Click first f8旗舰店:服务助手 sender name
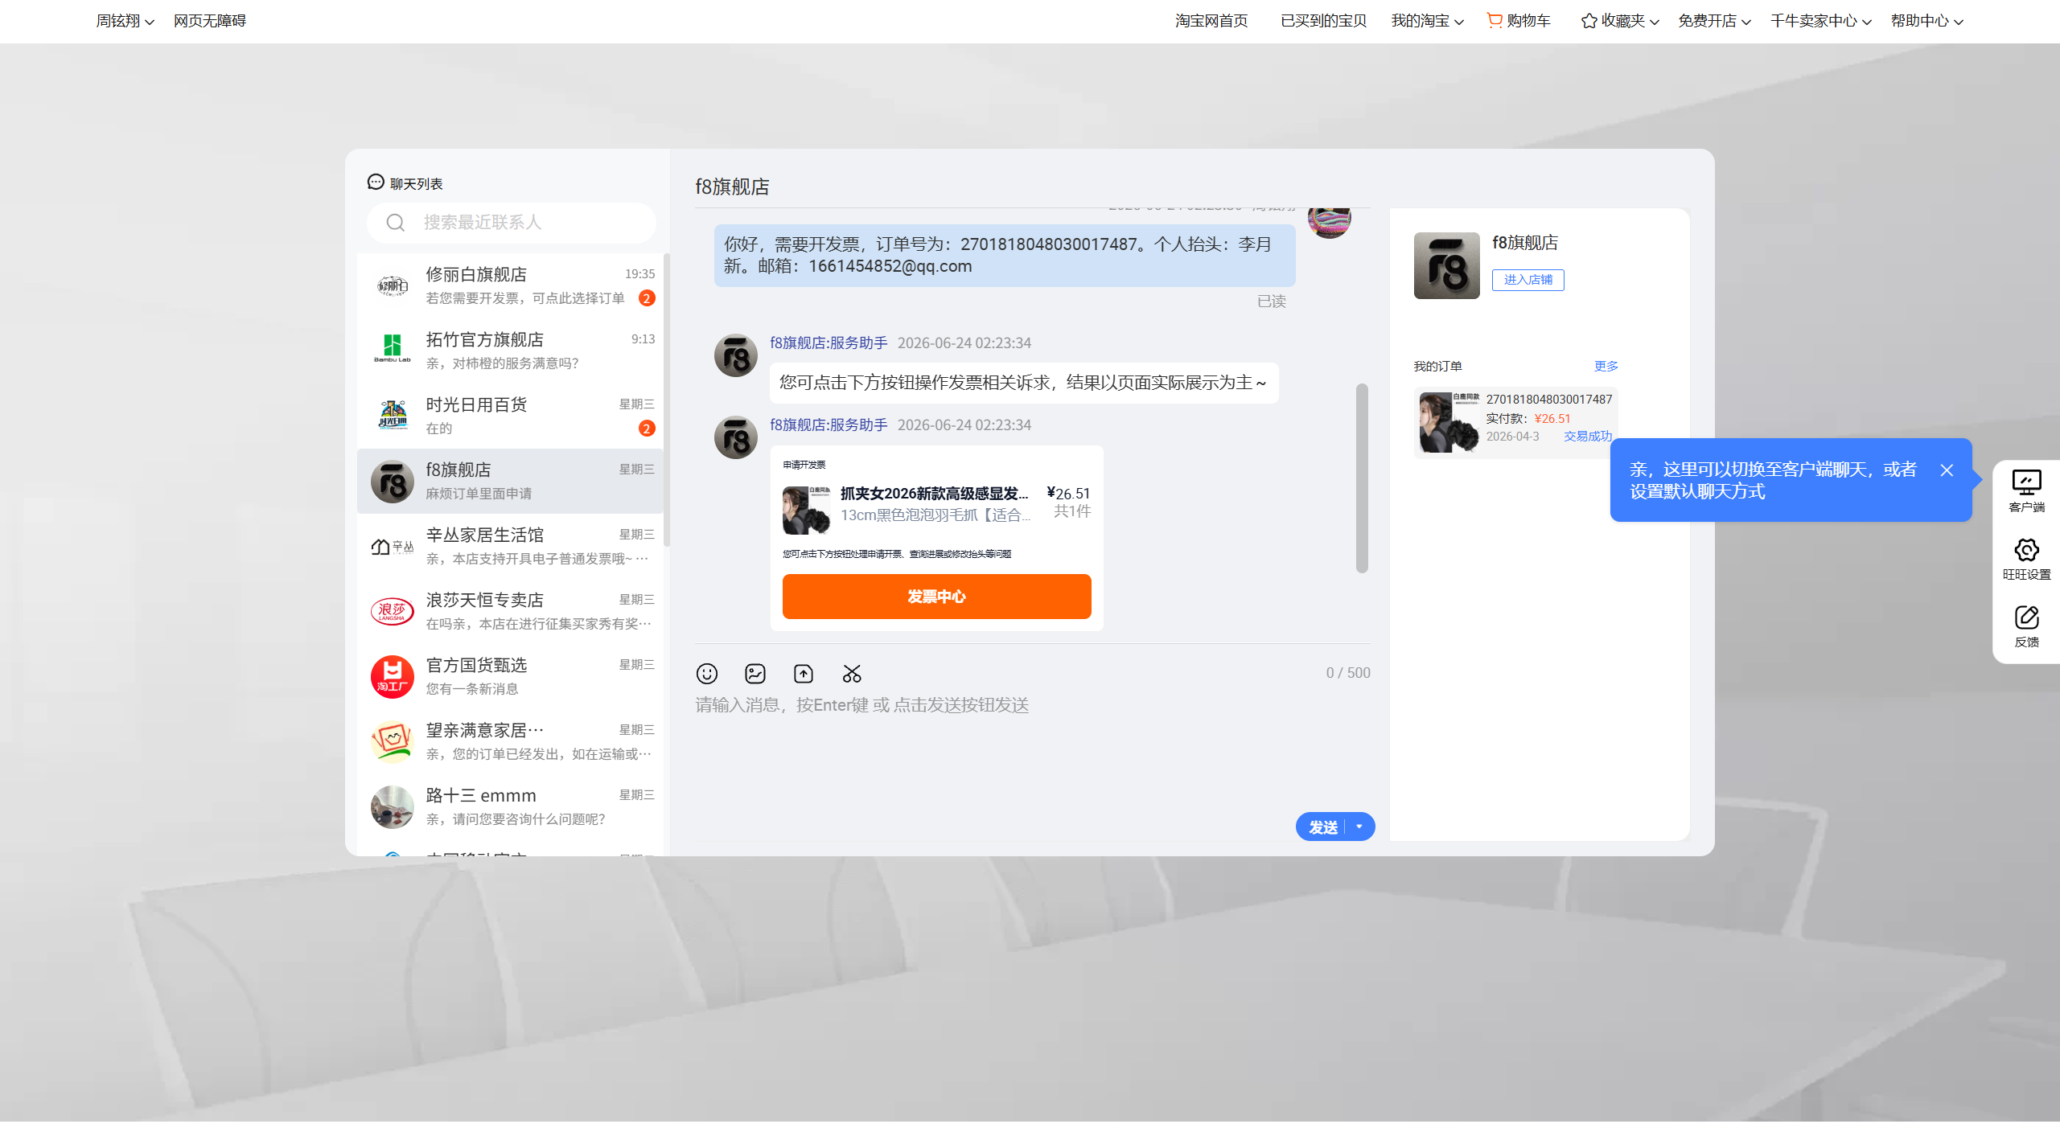This screenshot has height=1124, width=2060. (x=829, y=343)
